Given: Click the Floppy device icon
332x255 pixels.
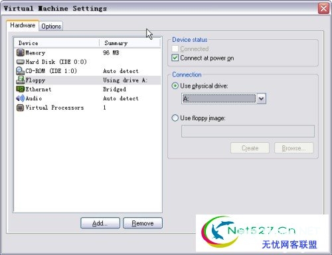Looking at the screenshot, I should tap(20, 80).
